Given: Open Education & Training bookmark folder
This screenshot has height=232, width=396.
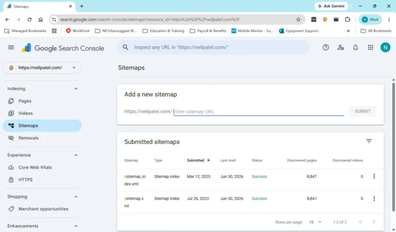Looking at the screenshot, I should point(163,30).
